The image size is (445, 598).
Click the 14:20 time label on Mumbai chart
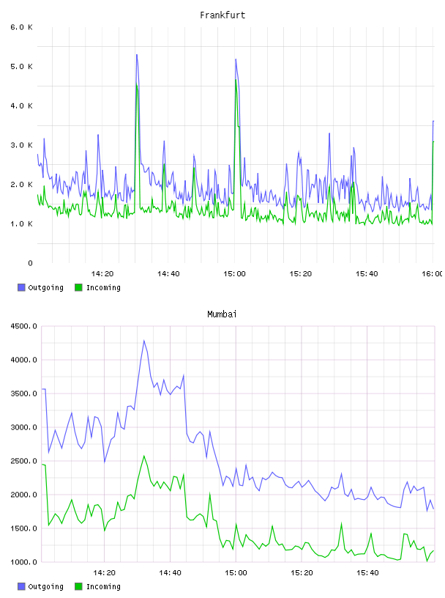pos(104,572)
